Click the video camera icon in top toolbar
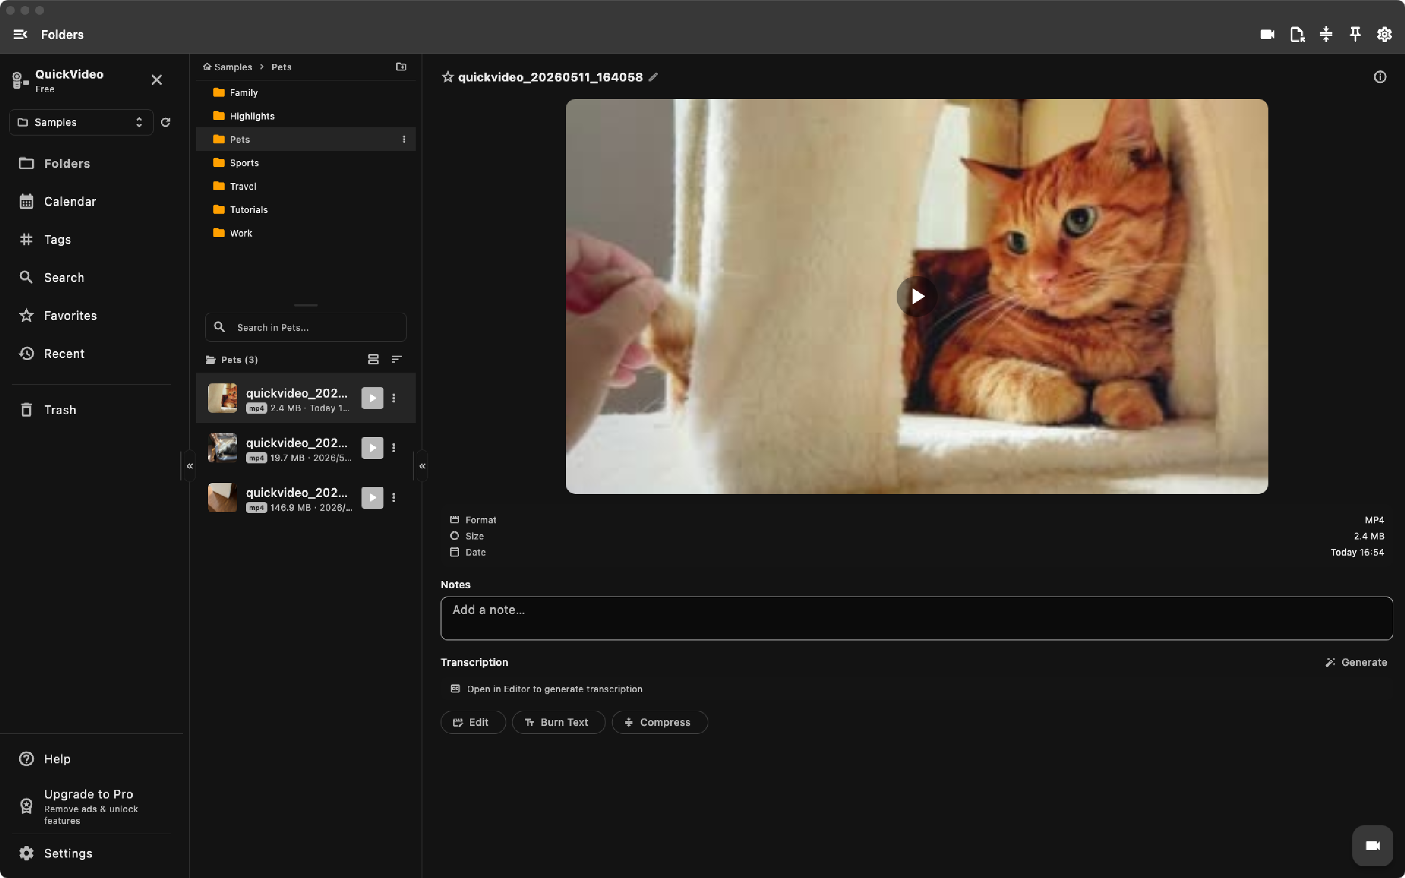 (x=1267, y=35)
